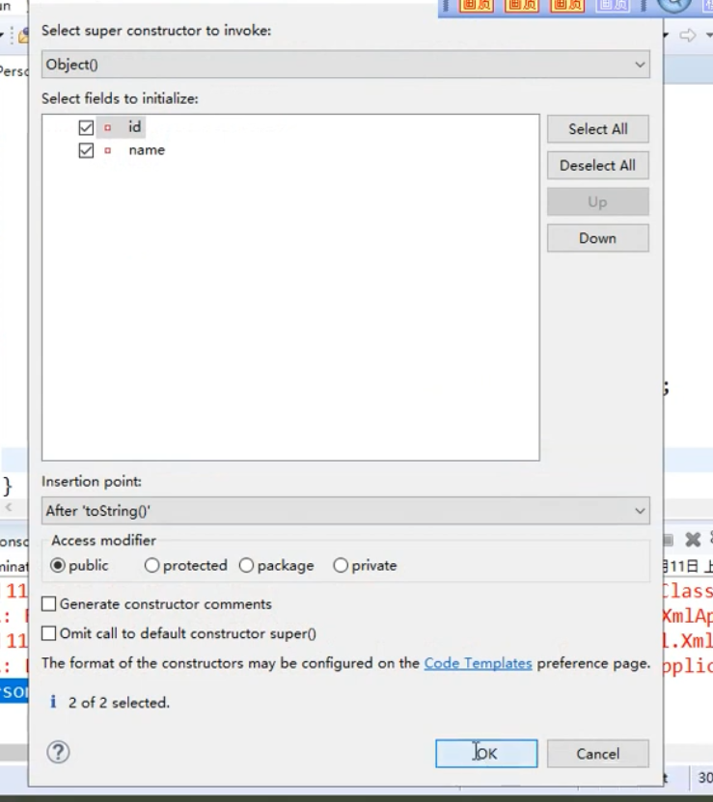Click the 'Access modifier' group title
Screen dimensions: 713x802
coord(104,540)
